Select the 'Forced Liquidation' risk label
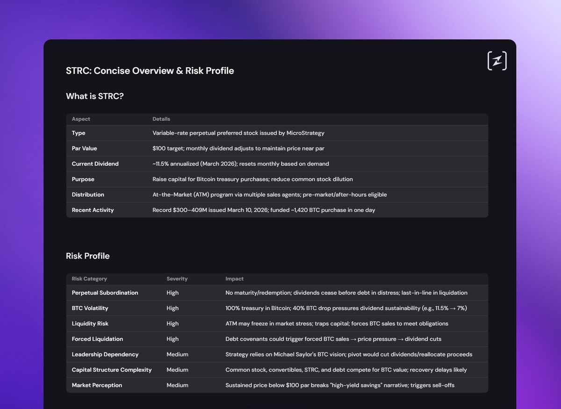 coord(97,339)
